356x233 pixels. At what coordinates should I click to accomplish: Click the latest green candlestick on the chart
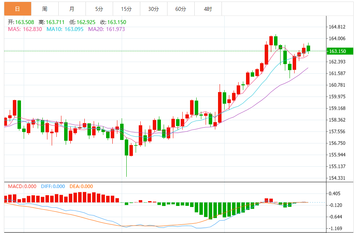coord(308,48)
